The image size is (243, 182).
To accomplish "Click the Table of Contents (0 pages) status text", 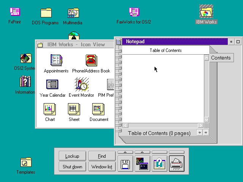I will [x=159, y=133].
